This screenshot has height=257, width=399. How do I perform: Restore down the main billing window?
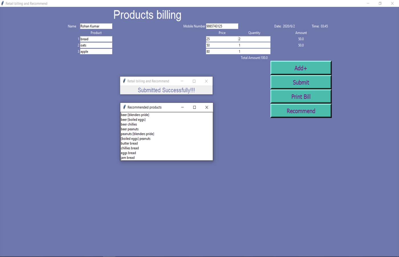pyautogui.click(x=380, y=3)
